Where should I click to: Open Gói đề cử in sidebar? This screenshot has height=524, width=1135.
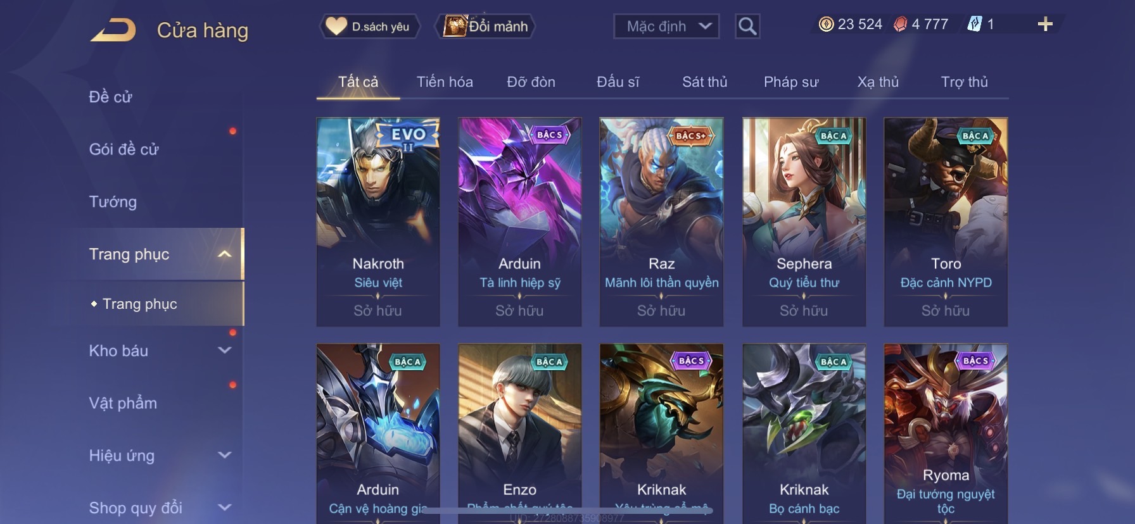tap(124, 149)
